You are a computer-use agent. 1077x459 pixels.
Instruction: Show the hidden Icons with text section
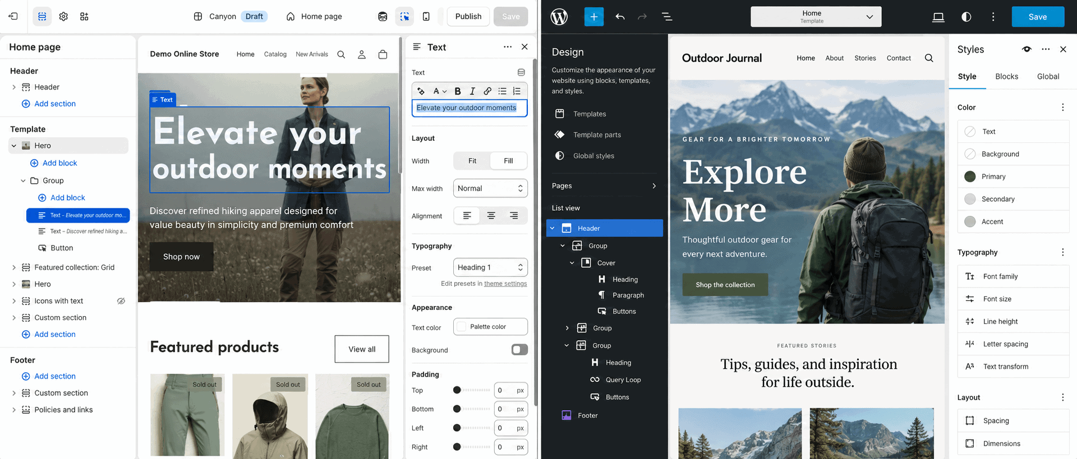121,301
